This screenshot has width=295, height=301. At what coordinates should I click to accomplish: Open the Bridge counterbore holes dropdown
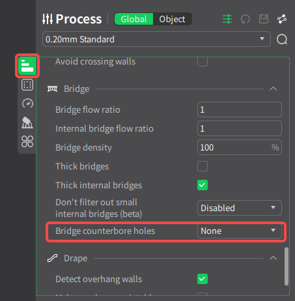point(240,231)
